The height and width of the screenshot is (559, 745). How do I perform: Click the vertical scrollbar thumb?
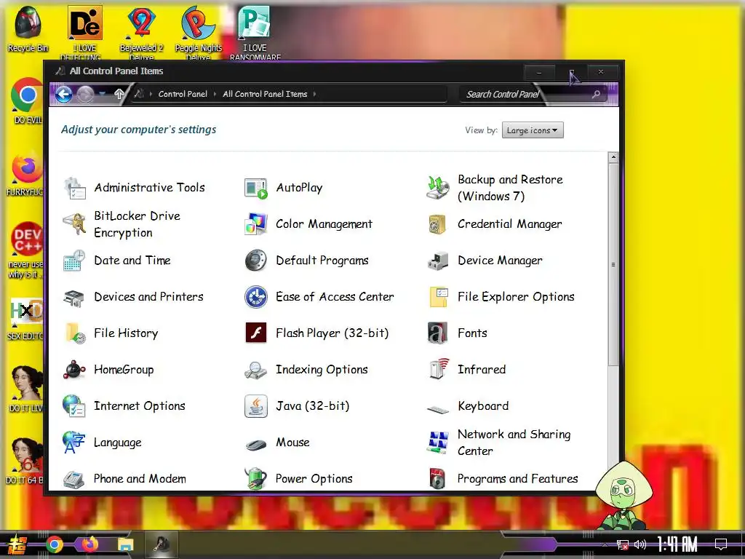pyautogui.click(x=613, y=264)
